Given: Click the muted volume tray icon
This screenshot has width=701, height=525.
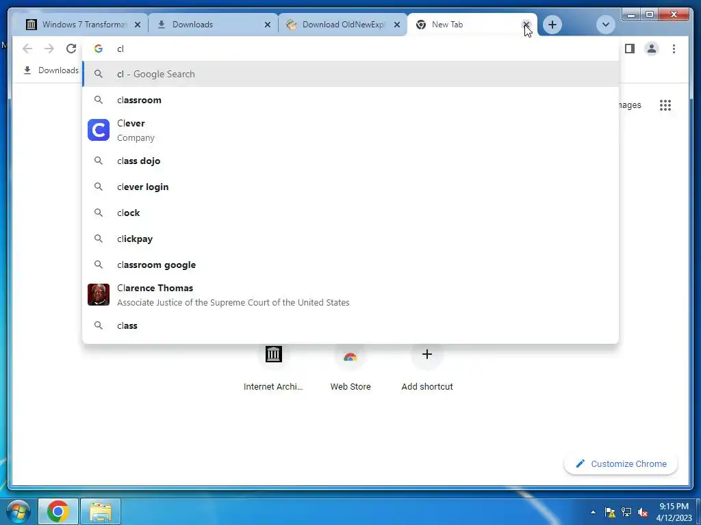Looking at the screenshot, I should [x=643, y=512].
